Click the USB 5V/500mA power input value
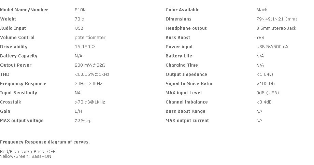This screenshot has width=314, height=165. [x=272, y=47]
